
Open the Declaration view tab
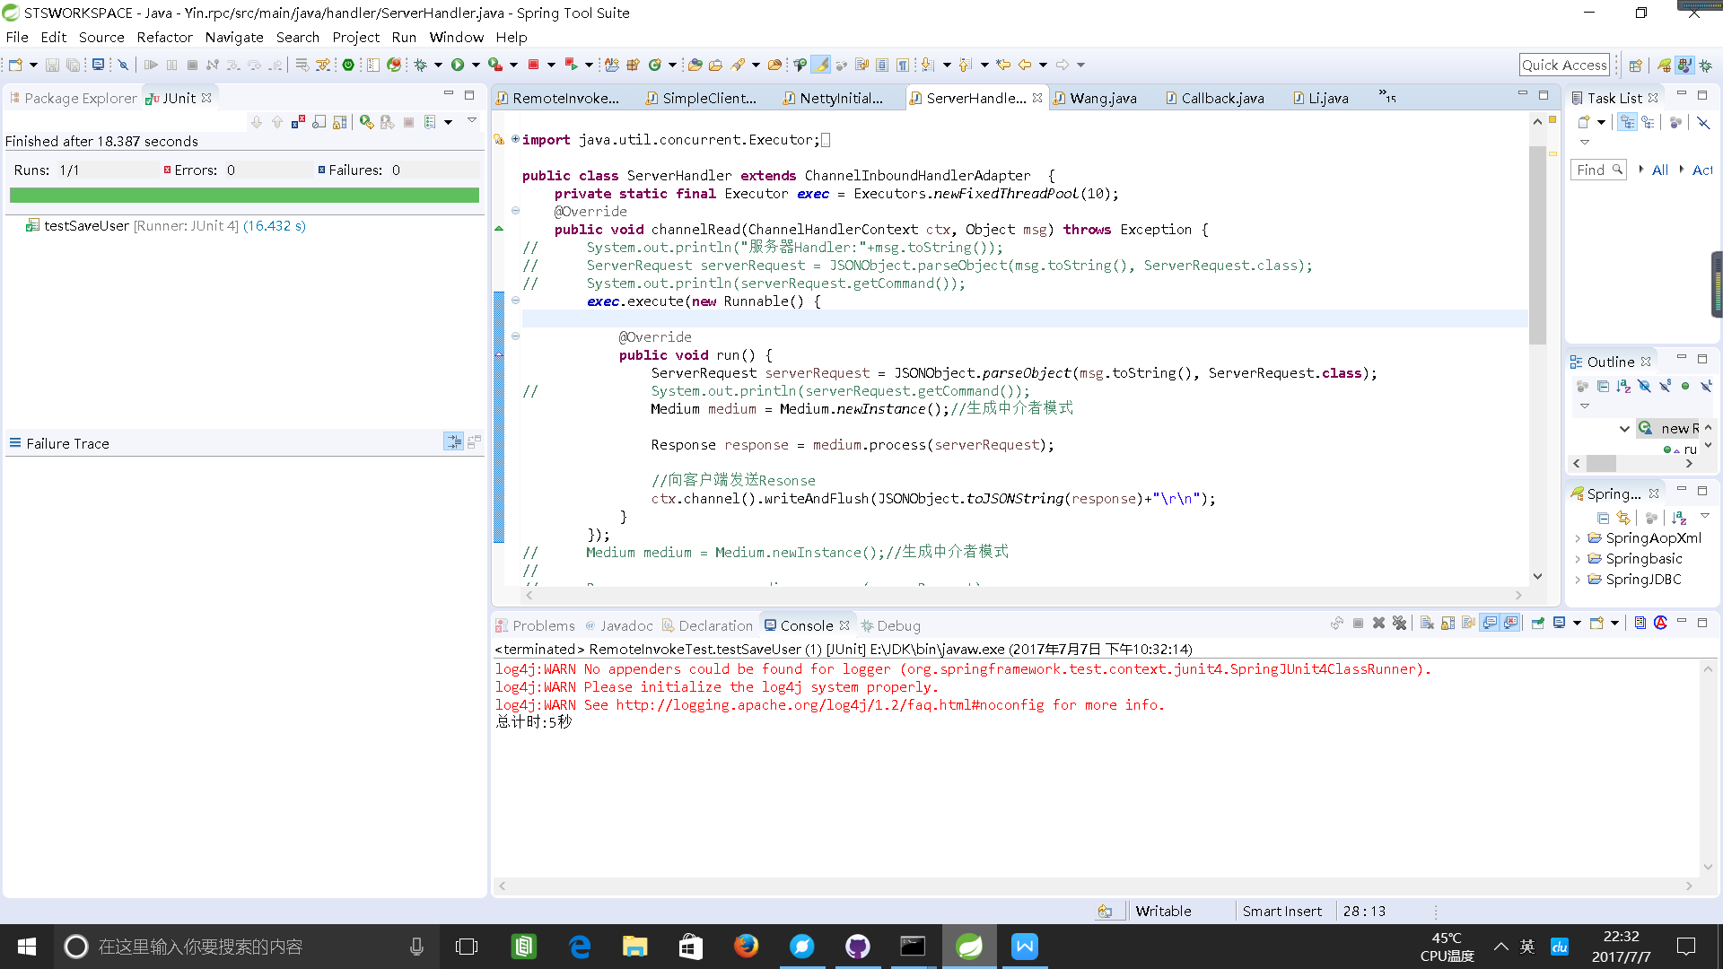(x=708, y=625)
